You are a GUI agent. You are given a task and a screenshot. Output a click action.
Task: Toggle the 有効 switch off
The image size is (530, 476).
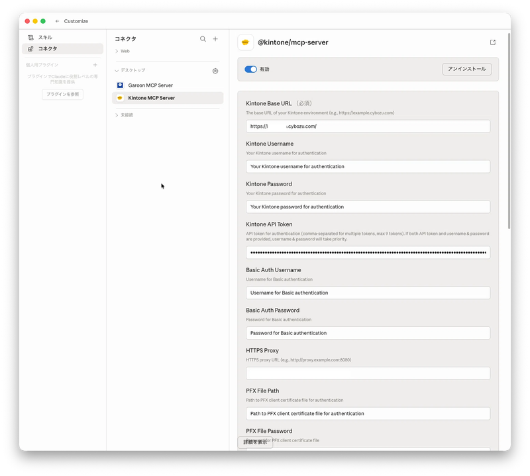(251, 70)
